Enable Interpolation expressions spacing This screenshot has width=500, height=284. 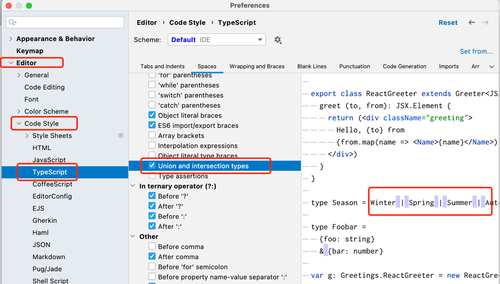pos(152,146)
